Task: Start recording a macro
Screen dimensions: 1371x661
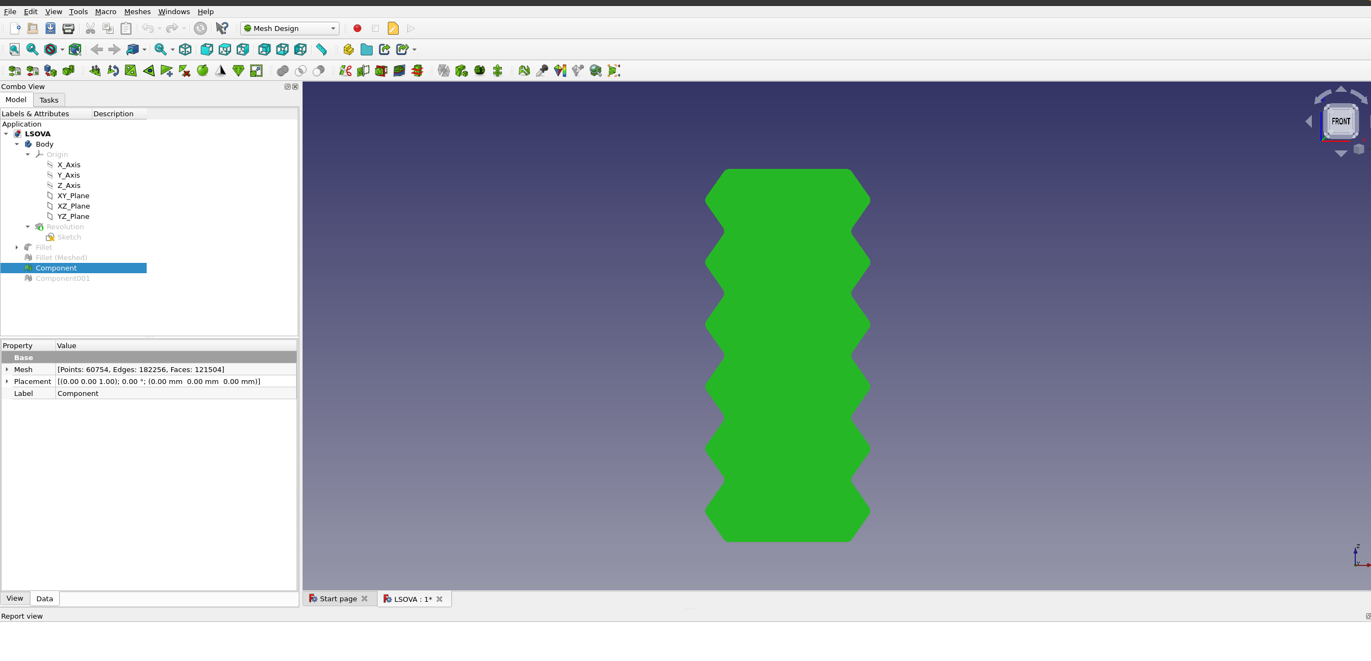Action: point(357,28)
